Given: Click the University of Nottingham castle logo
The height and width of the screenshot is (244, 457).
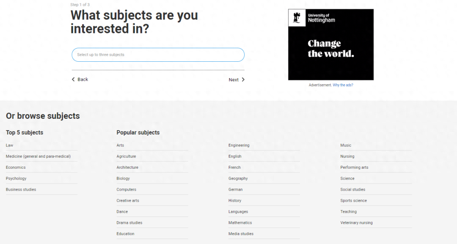Looking at the screenshot, I should [297, 18].
